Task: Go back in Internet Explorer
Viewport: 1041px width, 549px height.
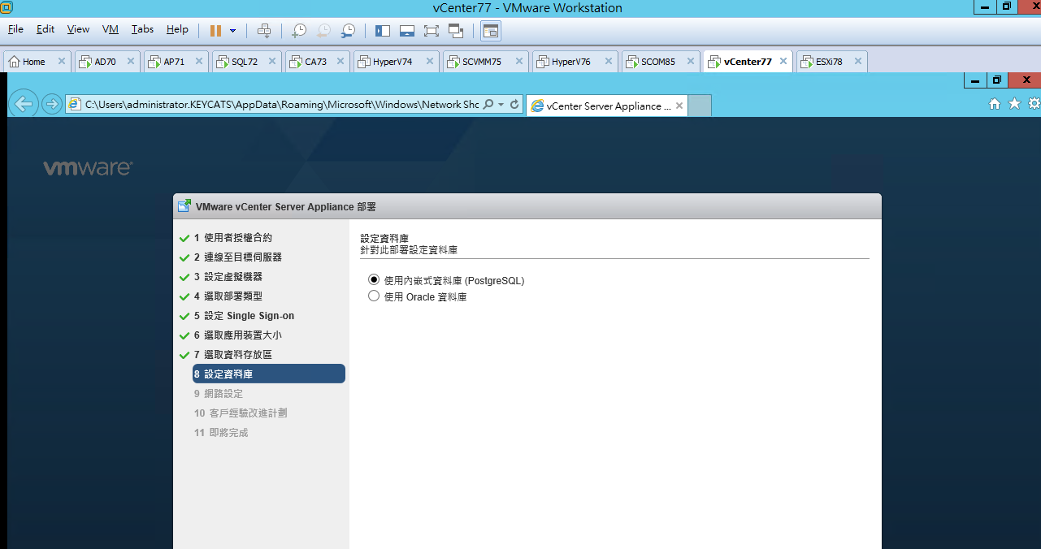Action: pos(24,104)
